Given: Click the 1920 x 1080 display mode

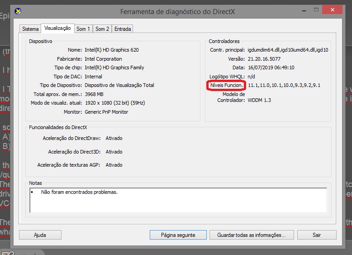Looking at the screenshot, I should tap(115, 103).
